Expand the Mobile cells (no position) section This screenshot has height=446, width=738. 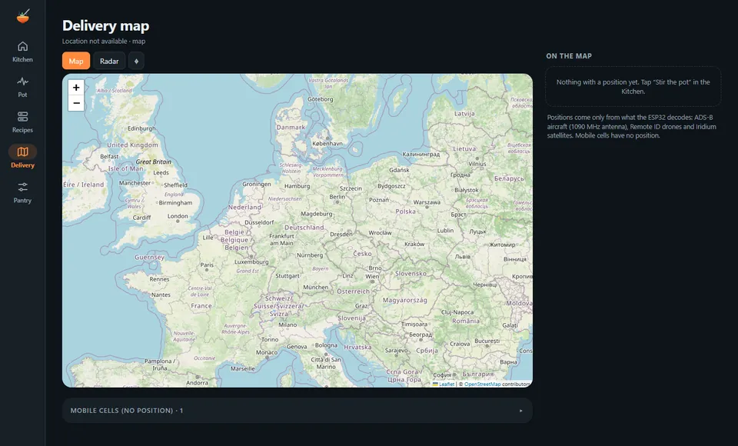tap(297, 410)
